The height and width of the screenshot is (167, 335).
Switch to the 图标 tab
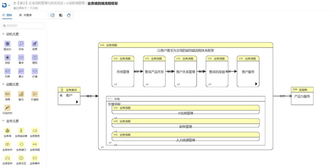click(x=7, y=15)
